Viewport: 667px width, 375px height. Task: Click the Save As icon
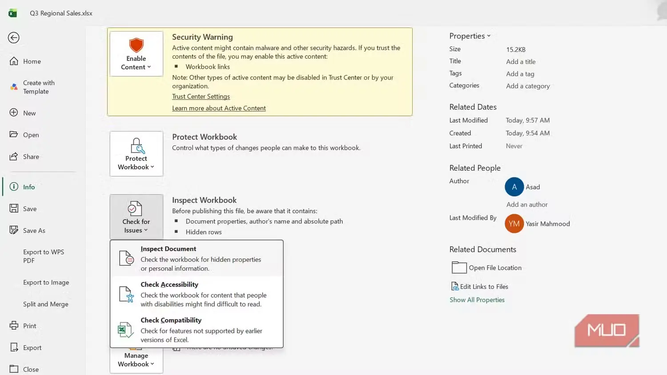pos(14,230)
